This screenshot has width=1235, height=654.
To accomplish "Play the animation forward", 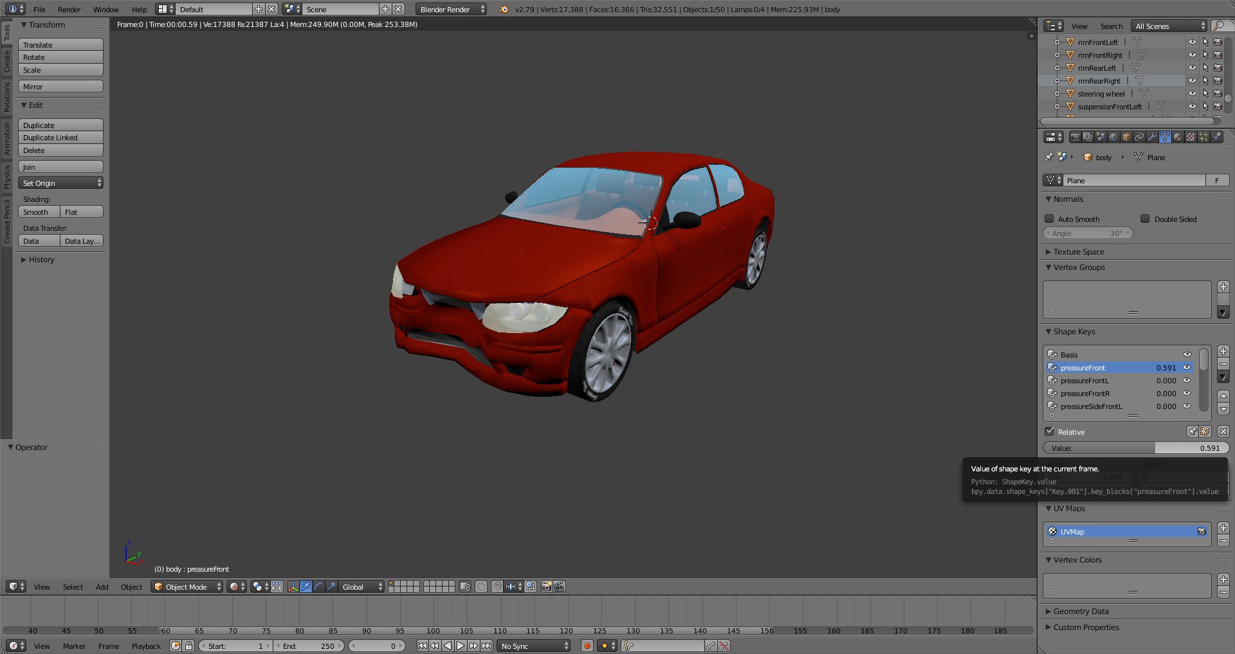I will coord(461,646).
